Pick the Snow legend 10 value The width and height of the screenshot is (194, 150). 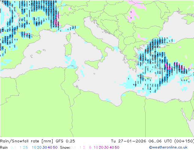click(x=96, y=148)
